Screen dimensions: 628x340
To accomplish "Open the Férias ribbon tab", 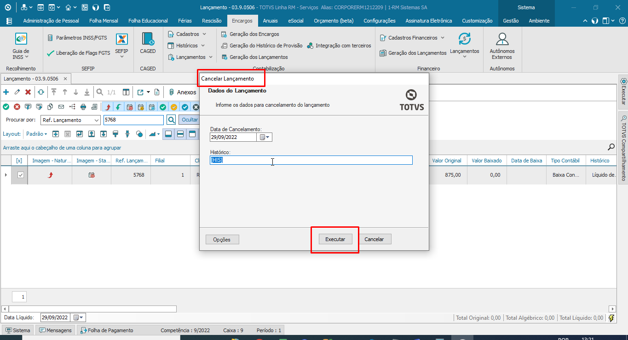I will [x=185, y=21].
